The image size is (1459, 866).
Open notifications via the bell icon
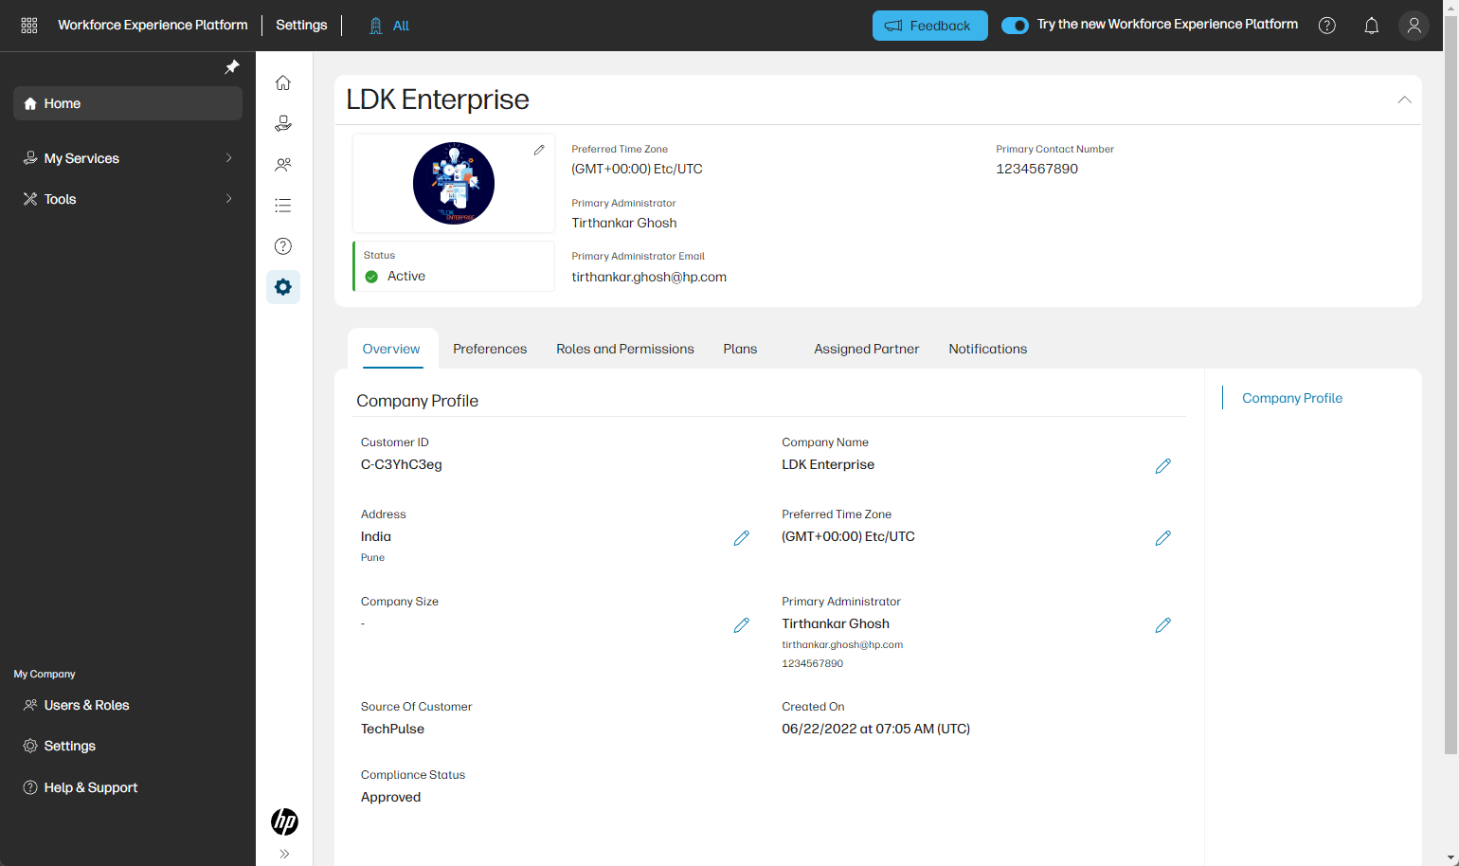coord(1371,26)
